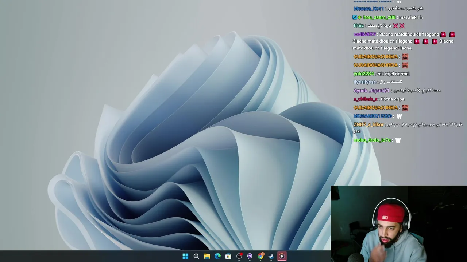The height and width of the screenshot is (262, 467).
Task: Click the message 'tl9tna cripa'
Action: [x=393, y=99]
